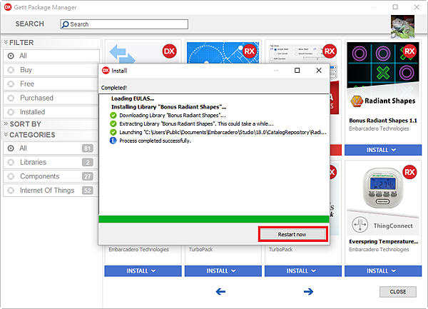This screenshot has width=428, height=309.
Task: Collapse the FILTER section
Action: point(6,42)
